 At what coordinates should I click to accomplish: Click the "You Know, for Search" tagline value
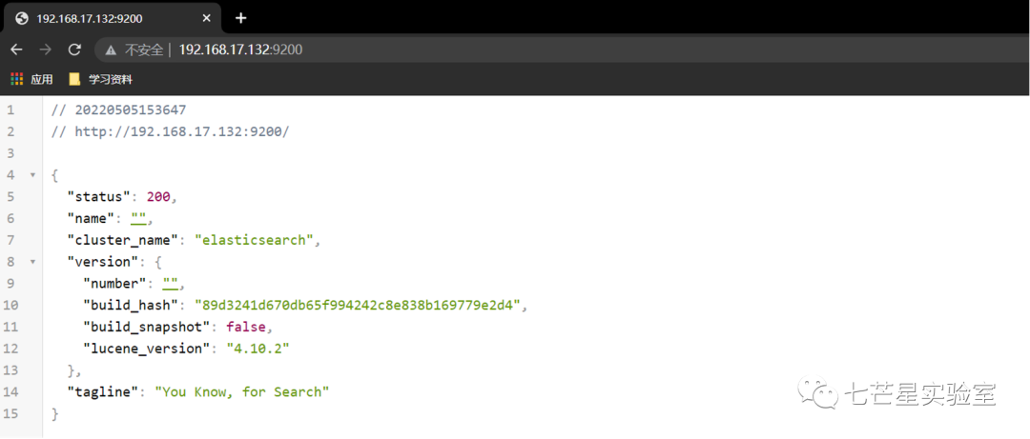coord(241,391)
